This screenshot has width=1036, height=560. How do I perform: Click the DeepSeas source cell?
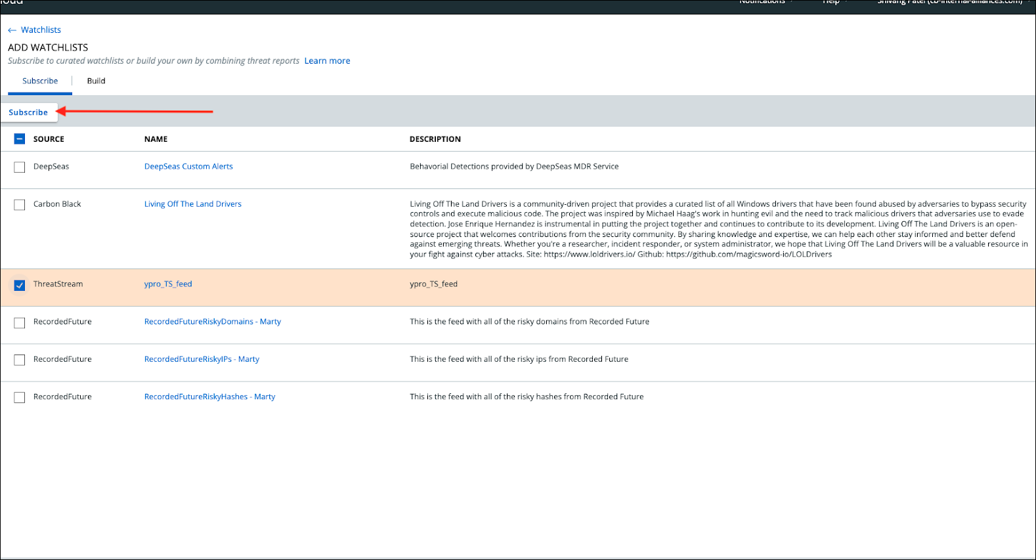51,167
